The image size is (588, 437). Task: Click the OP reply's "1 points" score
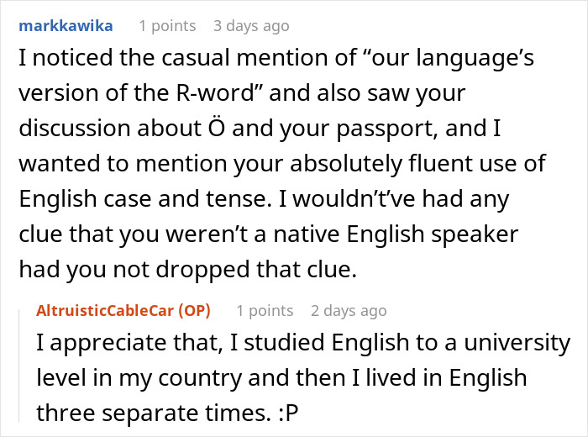265,311
